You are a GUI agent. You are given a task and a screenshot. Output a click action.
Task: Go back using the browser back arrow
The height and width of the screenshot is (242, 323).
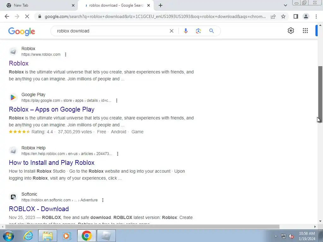pos(7,16)
